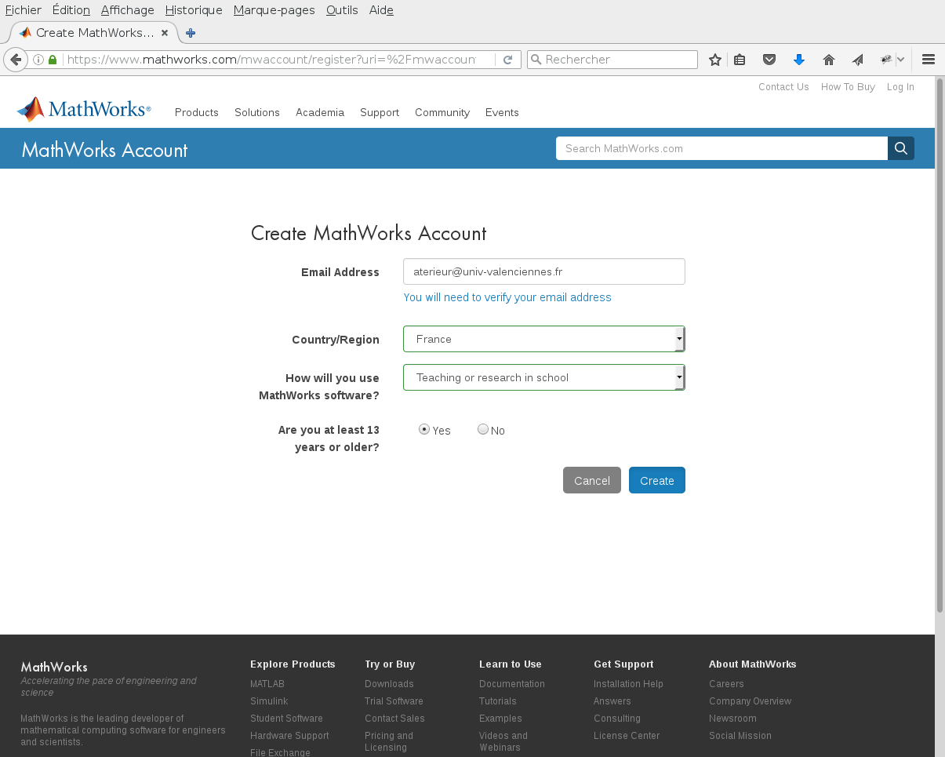Image resolution: width=945 pixels, height=757 pixels.
Task: Open the Marque-pages menu
Action: [274, 10]
